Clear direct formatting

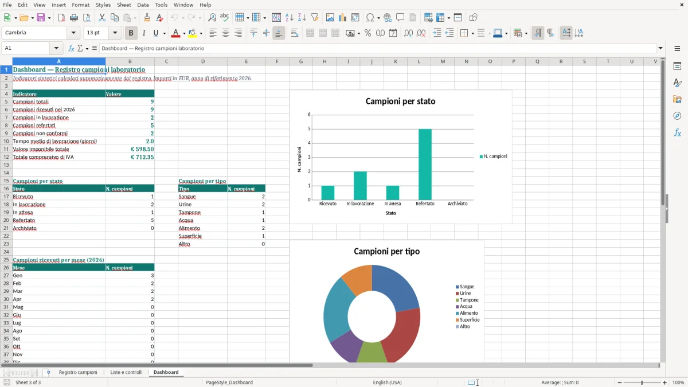(160, 18)
